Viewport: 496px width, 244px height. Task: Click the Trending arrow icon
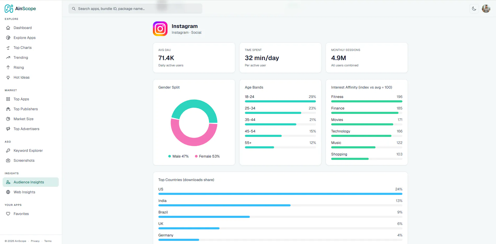8,57
